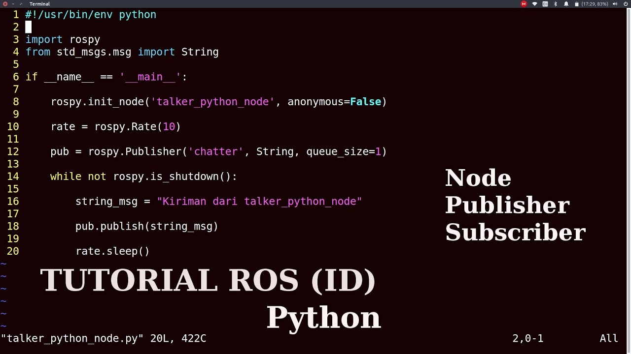Viewport: 631px width, 354px height.
Task: Click the file name "talker_python_node.py" in status line
Action: point(72,338)
